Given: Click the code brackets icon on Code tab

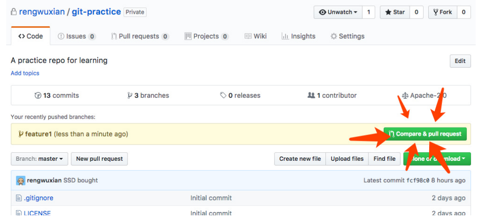Looking at the screenshot, I should pyautogui.click(x=21, y=37).
